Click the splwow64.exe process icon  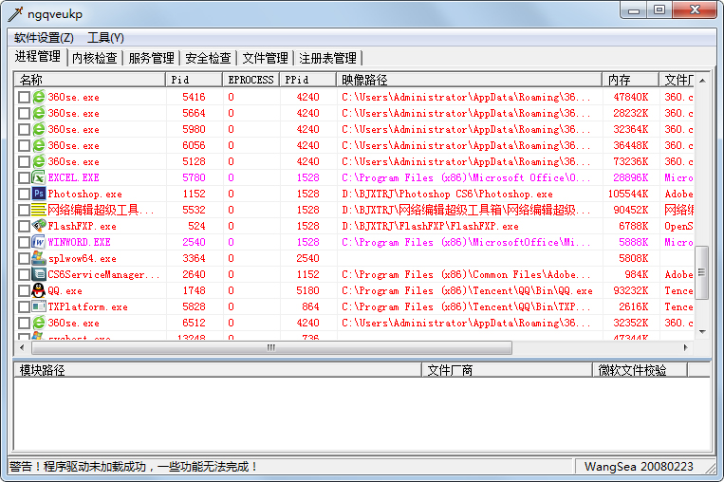coord(39,258)
